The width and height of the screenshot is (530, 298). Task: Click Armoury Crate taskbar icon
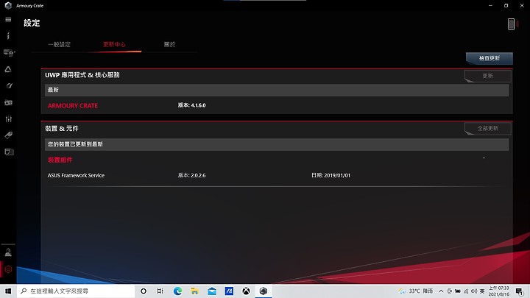click(x=264, y=291)
